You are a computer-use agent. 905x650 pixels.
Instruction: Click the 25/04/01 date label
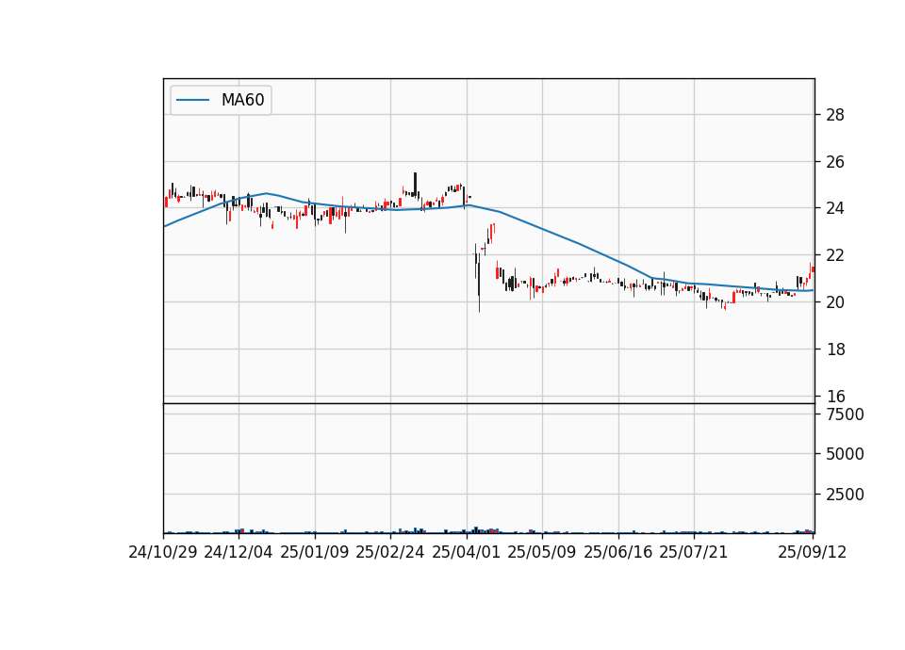pos(467,553)
